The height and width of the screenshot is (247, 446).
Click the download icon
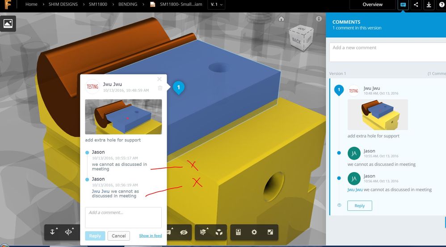(x=429, y=4)
